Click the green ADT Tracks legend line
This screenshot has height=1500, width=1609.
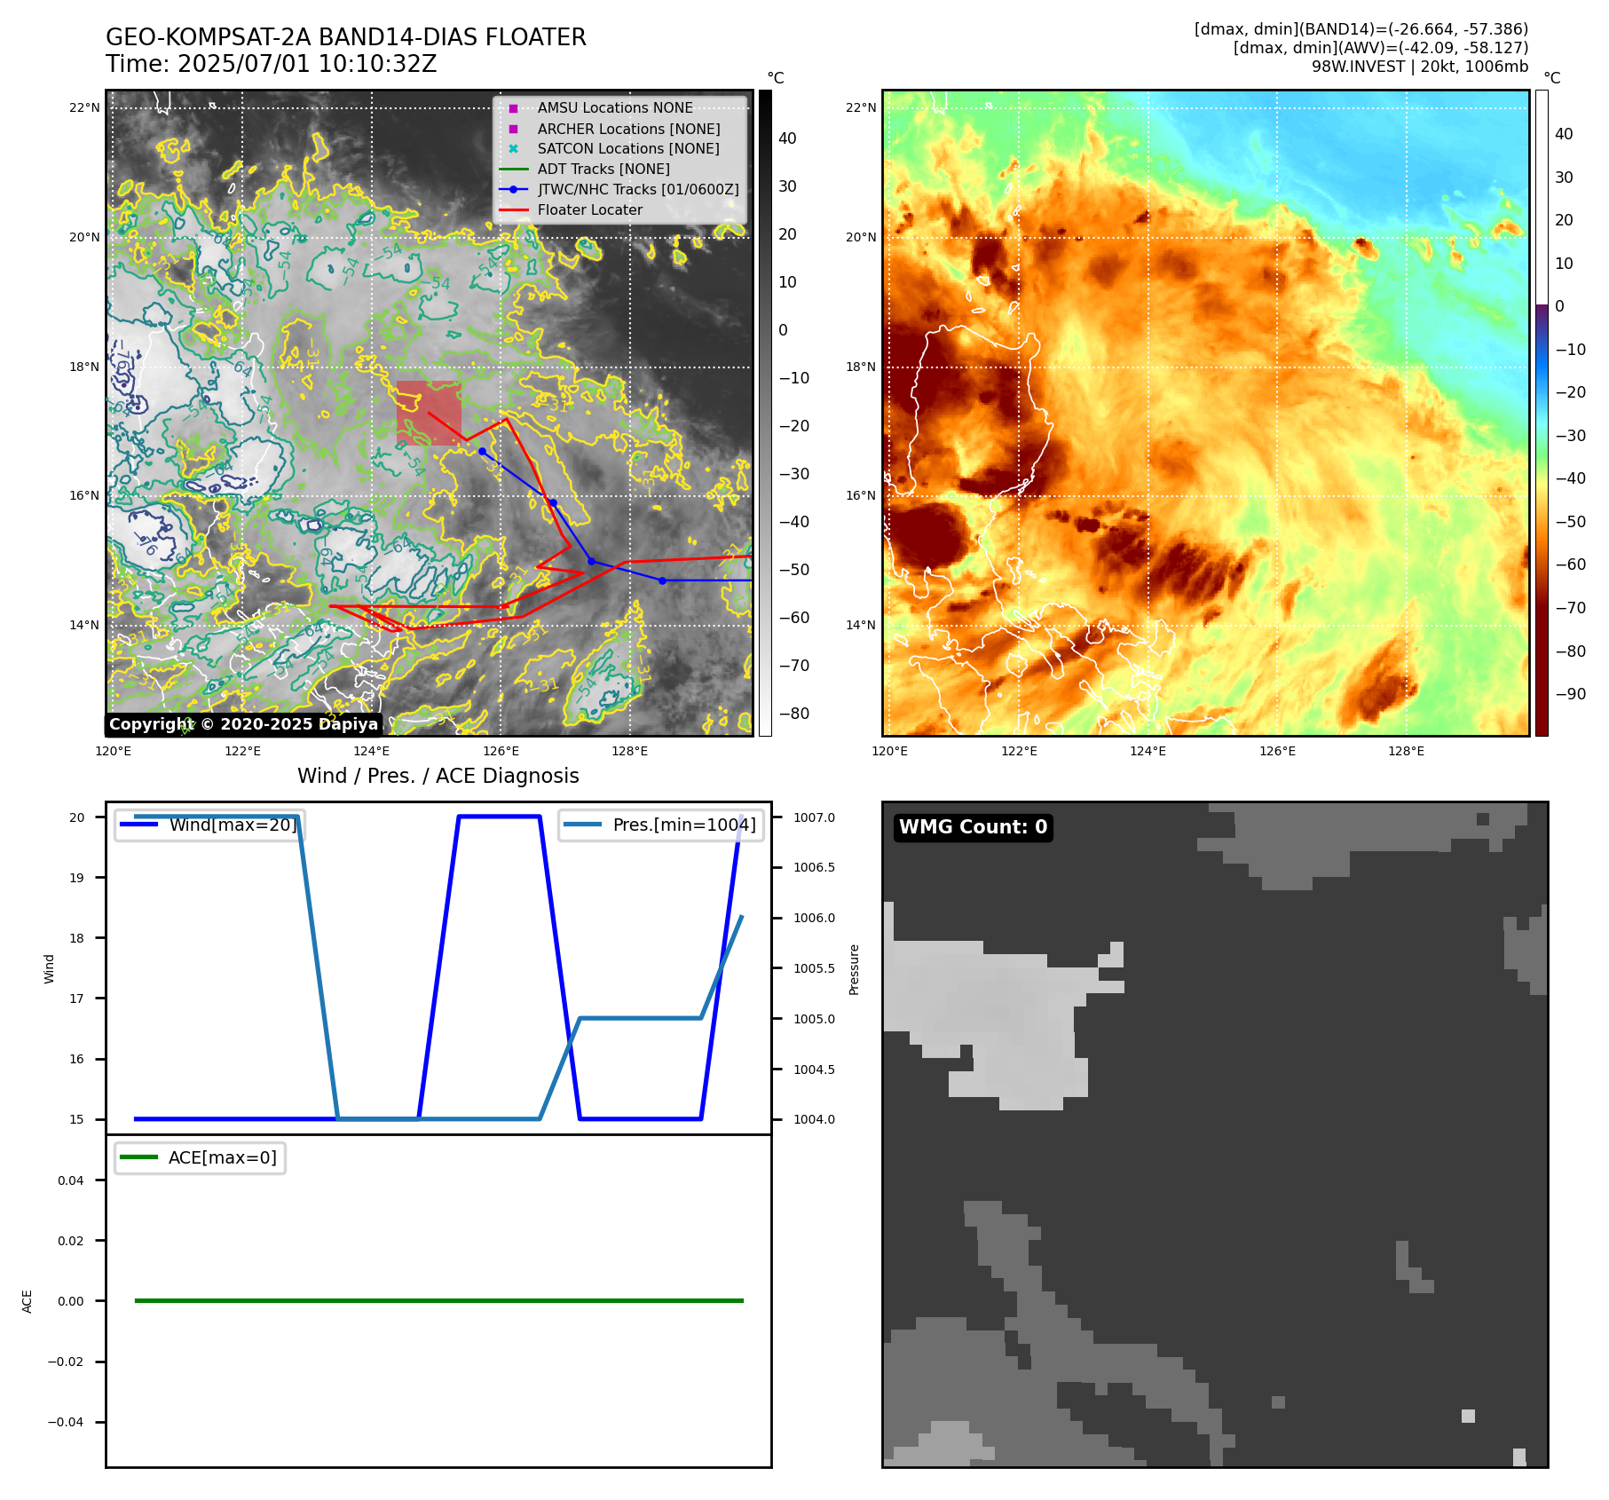[513, 170]
